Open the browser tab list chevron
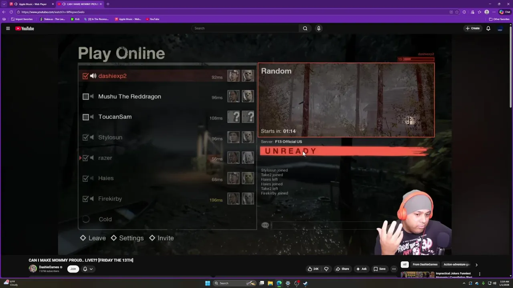Screen dimensions: 513x288 click(x=4, y=4)
